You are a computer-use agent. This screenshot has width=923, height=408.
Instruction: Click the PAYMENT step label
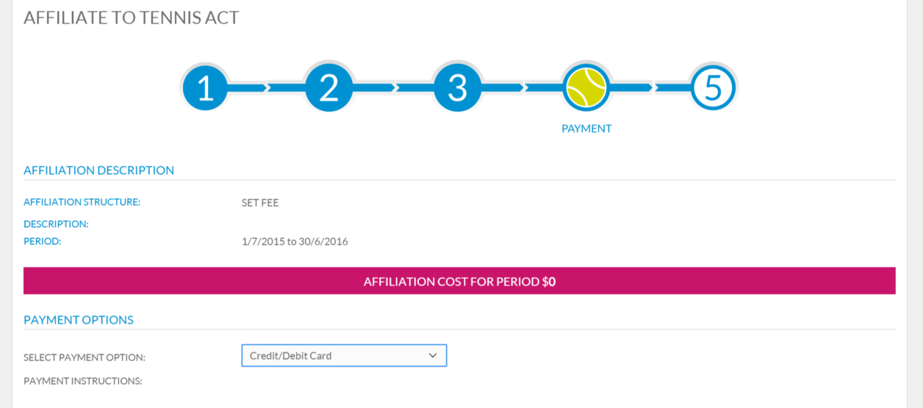(x=586, y=129)
